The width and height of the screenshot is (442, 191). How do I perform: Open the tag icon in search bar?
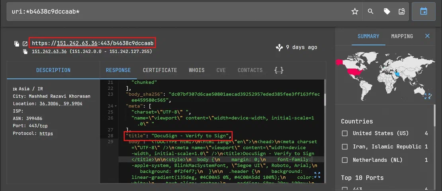[387, 12]
